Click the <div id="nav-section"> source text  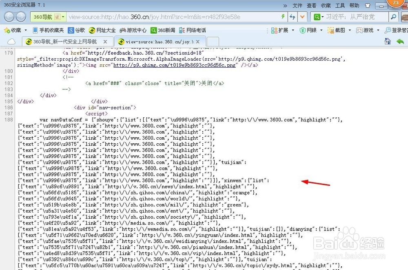pyautogui.click(x=105, y=108)
